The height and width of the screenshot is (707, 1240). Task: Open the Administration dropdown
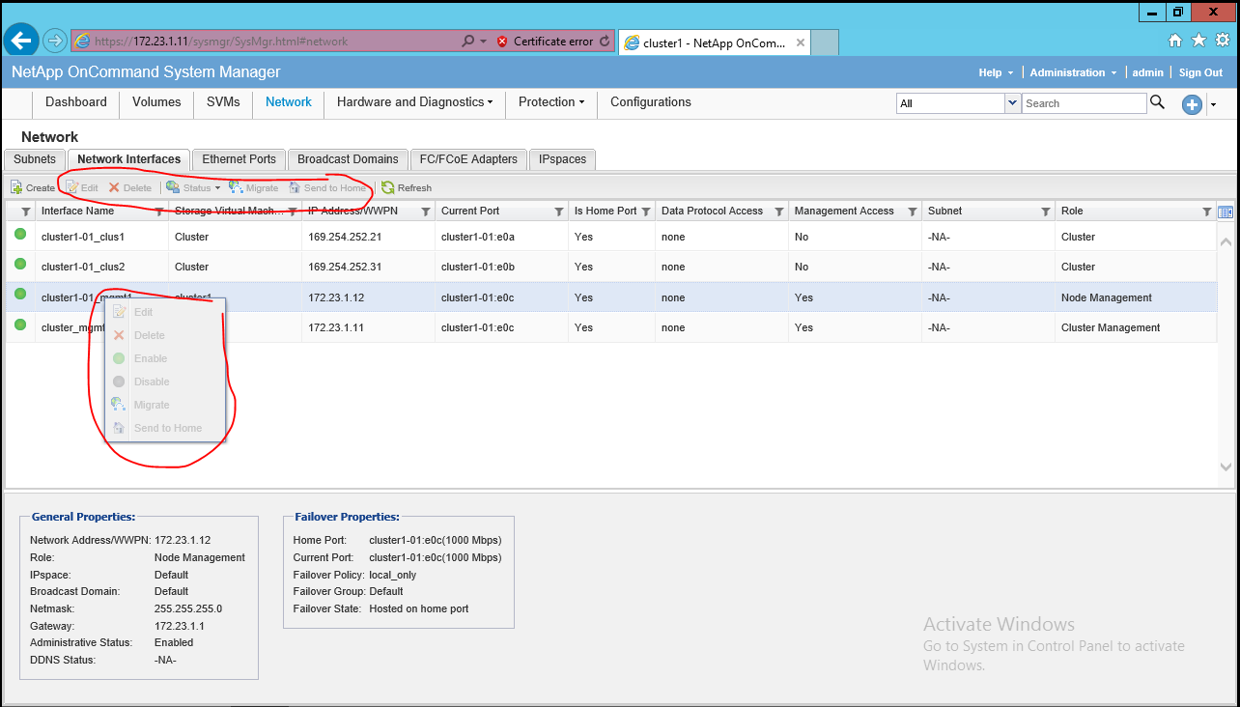point(1072,72)
